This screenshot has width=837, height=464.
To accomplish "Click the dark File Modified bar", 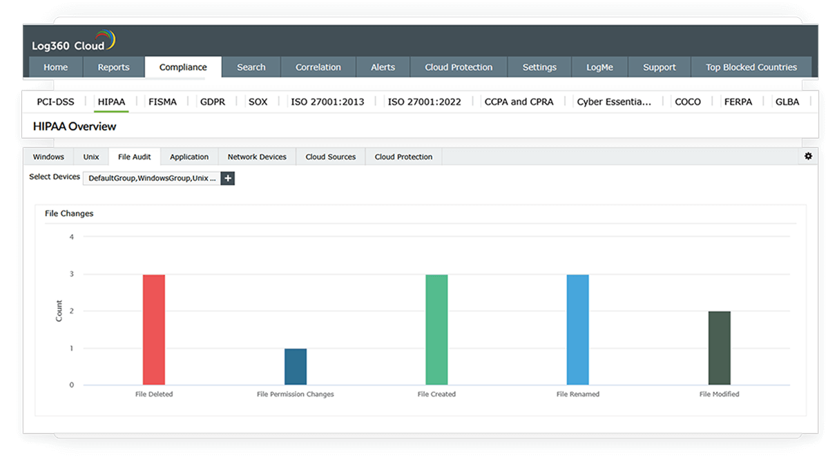I will click(x=720, y=348).
